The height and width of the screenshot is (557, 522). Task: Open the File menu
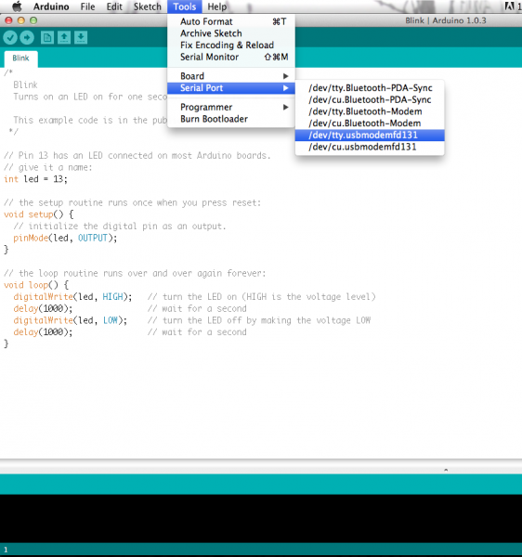[87, 6]
